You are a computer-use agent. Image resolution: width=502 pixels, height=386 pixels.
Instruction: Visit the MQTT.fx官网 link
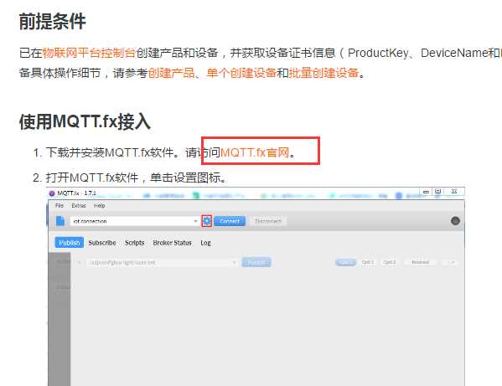[255, 152]
